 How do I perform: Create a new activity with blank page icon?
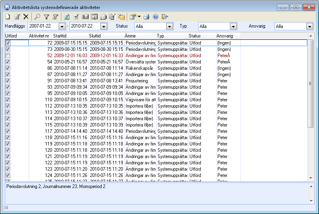click(x=8, y=17)
